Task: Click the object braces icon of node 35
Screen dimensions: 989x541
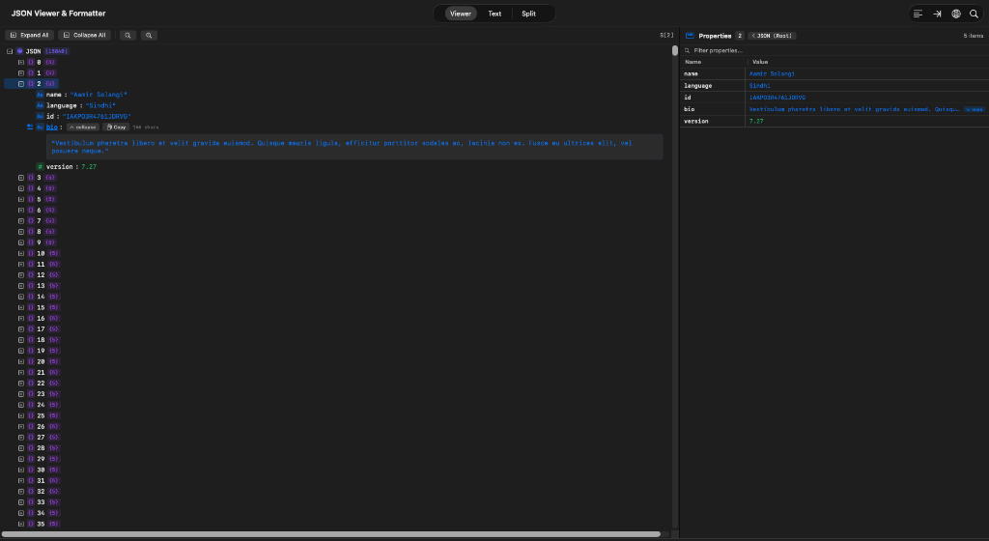Action: (31, 524)
